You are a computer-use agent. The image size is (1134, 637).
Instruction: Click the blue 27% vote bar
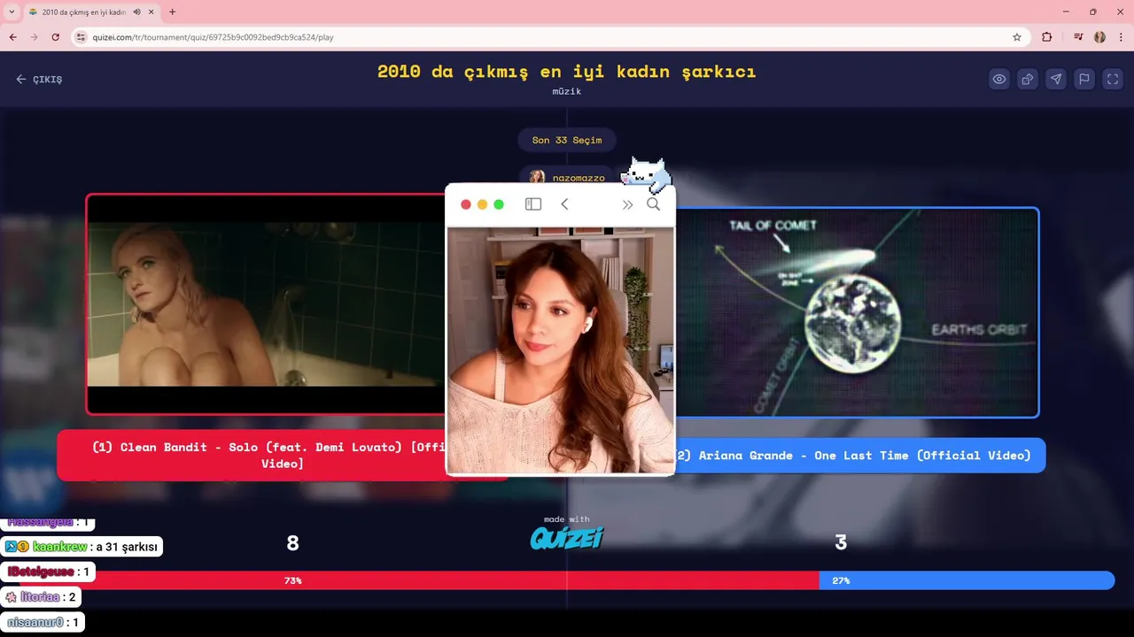click(967, 580)
